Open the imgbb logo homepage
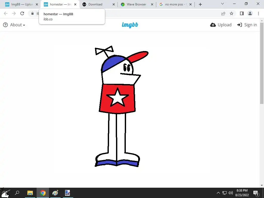Screen dimensions: 264x198 tap(130, 25)
